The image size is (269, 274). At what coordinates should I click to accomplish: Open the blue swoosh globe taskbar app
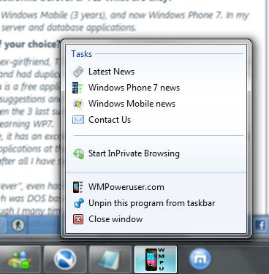(65, 259)
